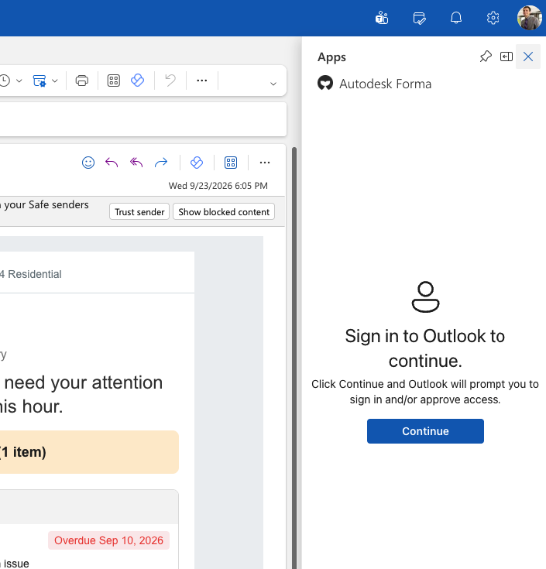The image size is (546, 569).
Task: Click the message date Wed 9/23/2026 6:05 PM
Action: coord(218,186)
